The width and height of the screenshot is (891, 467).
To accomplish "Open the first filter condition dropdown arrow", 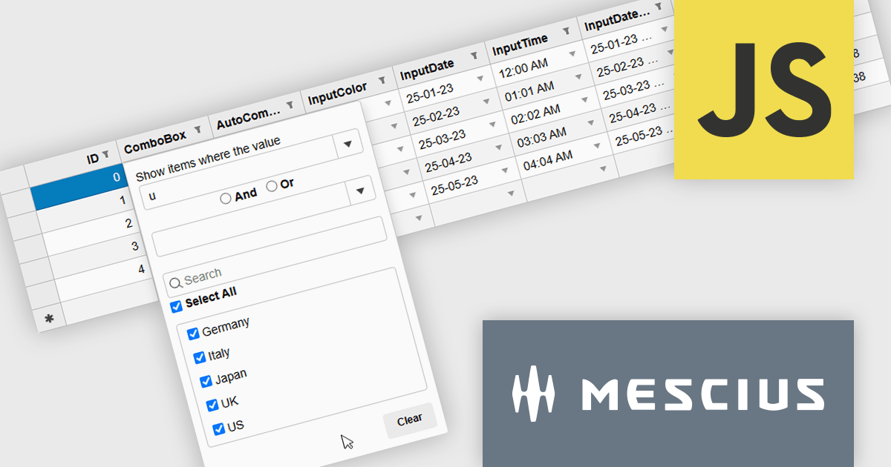I will 347,144.
